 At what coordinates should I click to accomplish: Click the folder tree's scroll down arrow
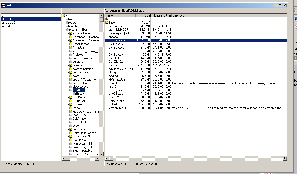(x=101, y=154)
